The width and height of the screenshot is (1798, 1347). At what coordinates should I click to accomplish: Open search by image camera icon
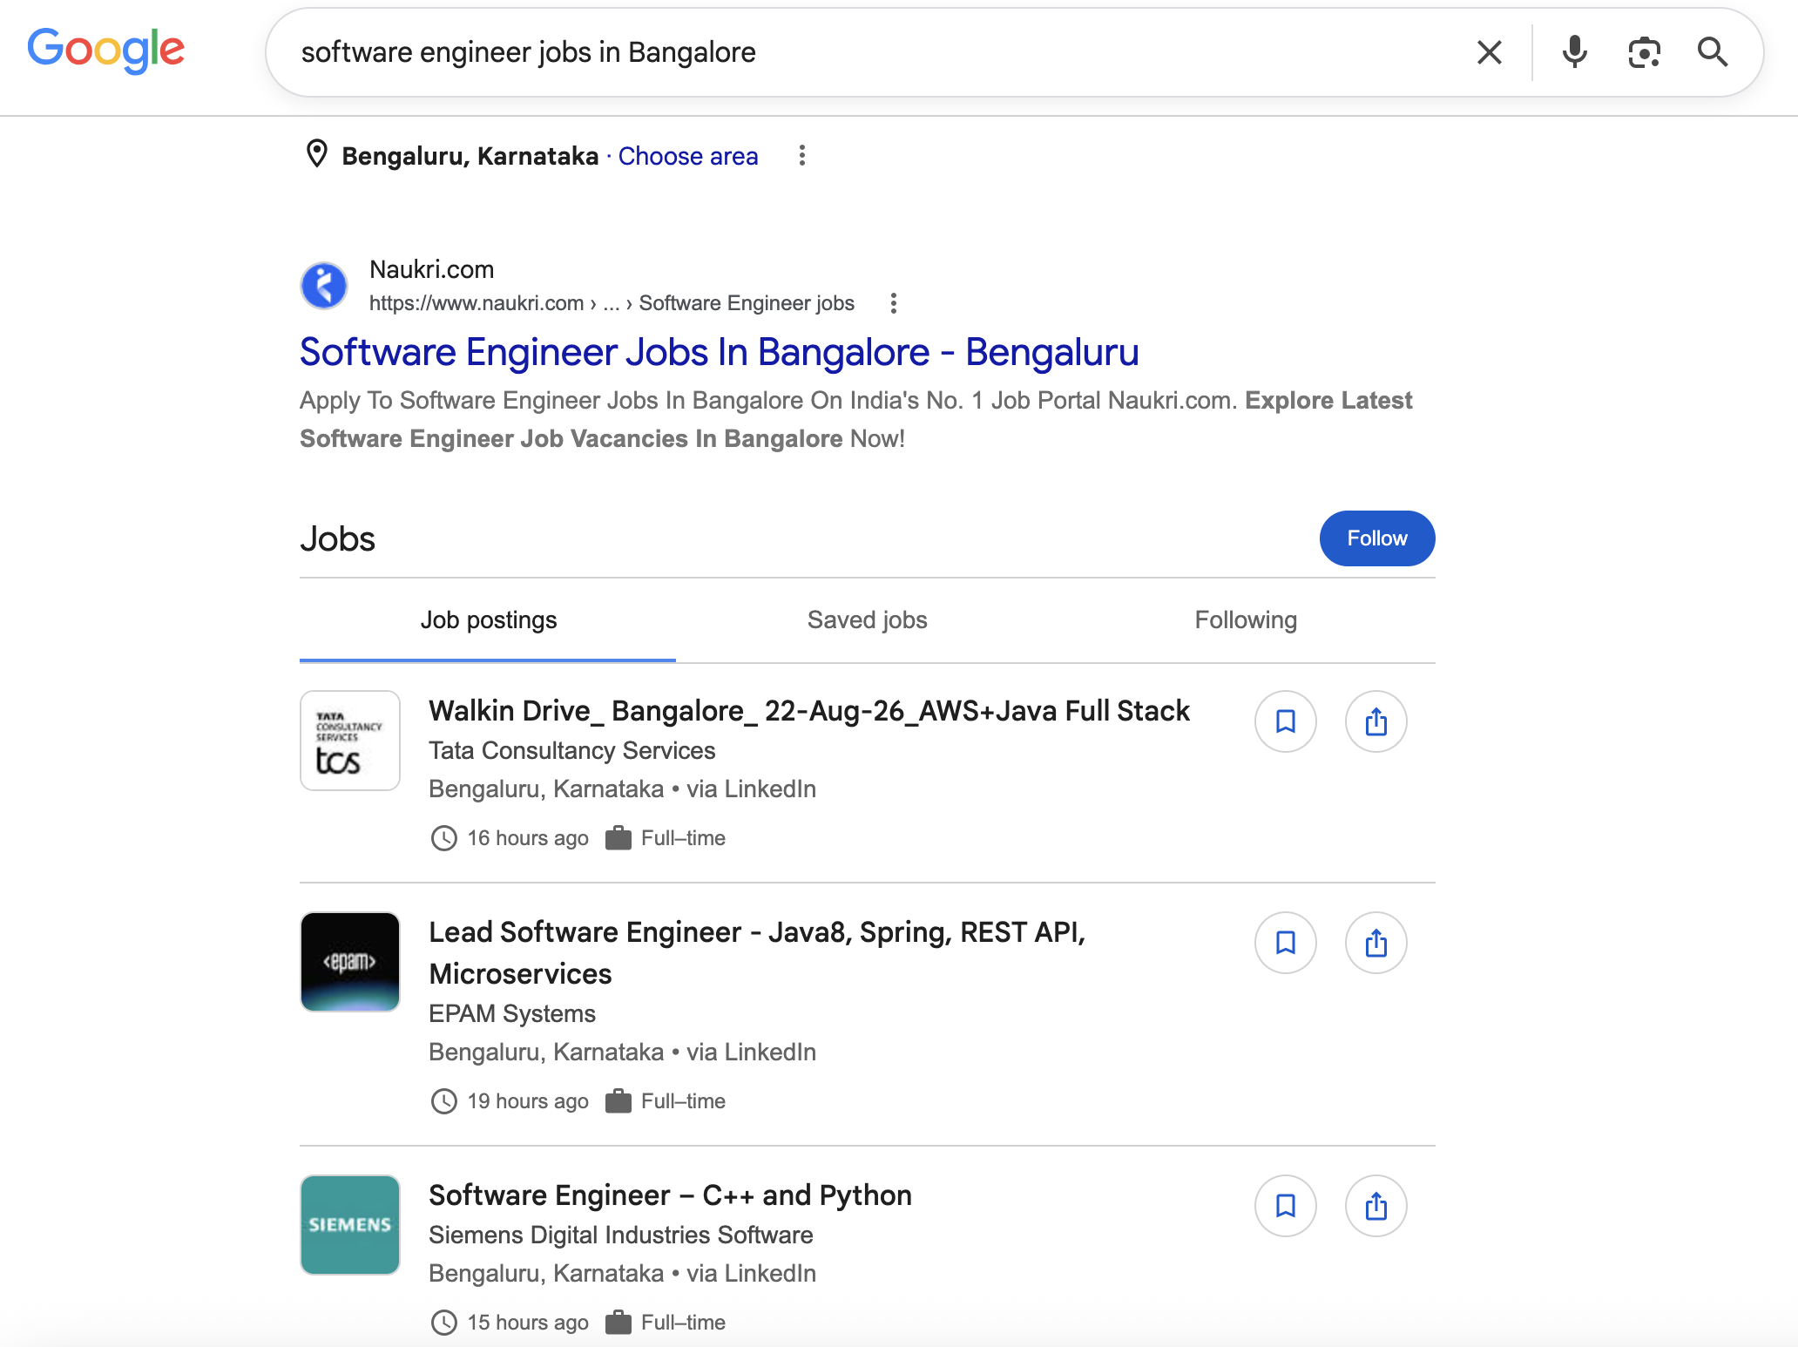coord(1644,52)
